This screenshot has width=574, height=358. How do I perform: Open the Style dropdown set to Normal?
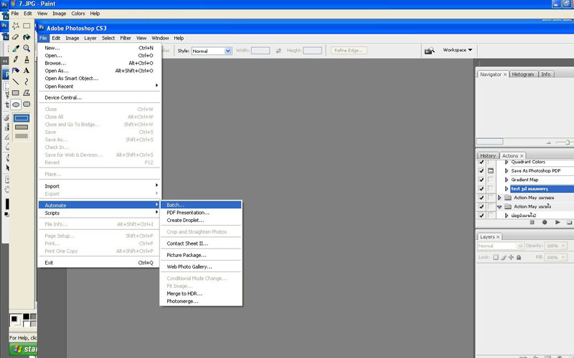coord(212,51)
